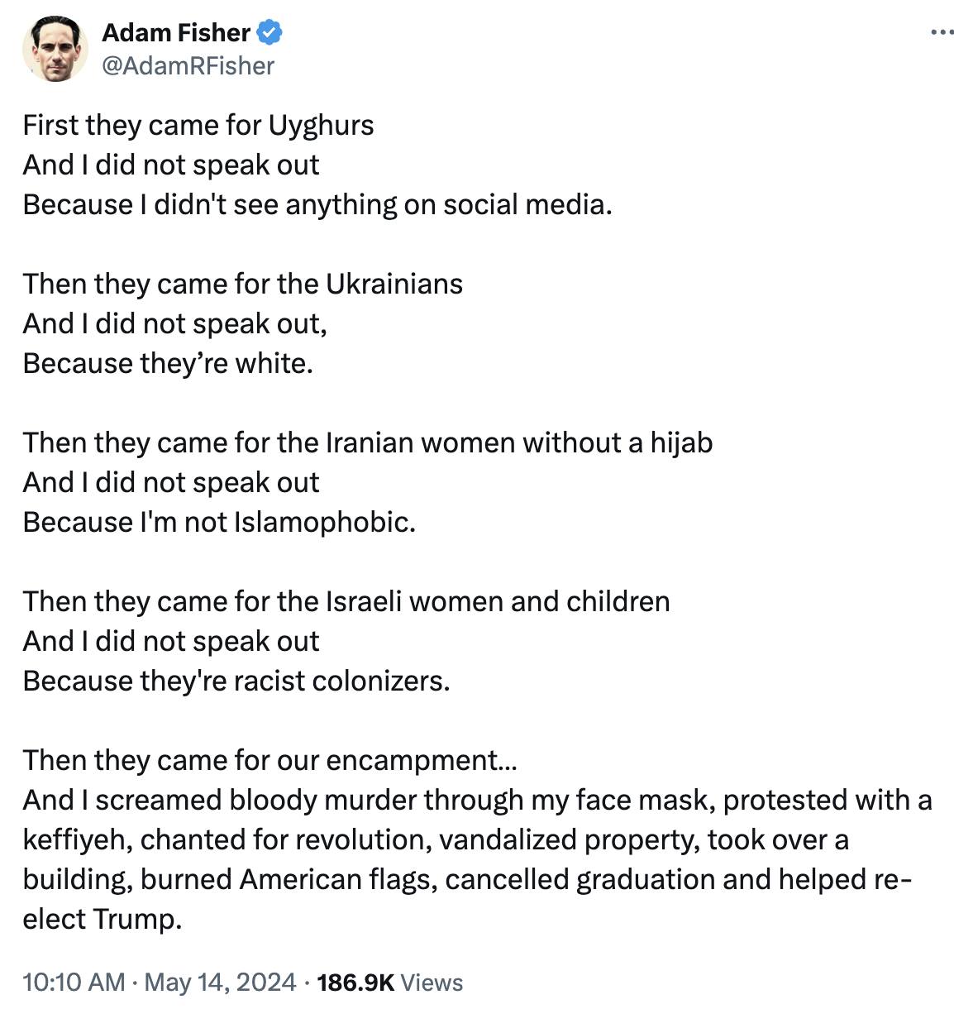Open the 186.9K Views count
Viewport: 954px width, 1009px height.
pyautogui.click(x=355, y=982)
